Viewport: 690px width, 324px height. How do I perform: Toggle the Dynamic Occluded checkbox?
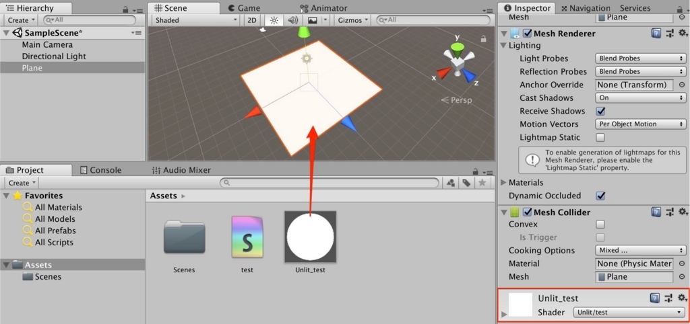point(600,196)
